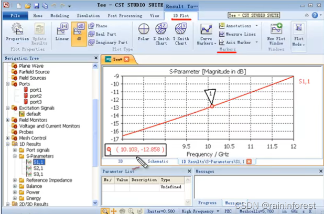The image size is (324, 214).
Task: Select the dB plot type
Action: pyautogui.click(x=79, y=34)
